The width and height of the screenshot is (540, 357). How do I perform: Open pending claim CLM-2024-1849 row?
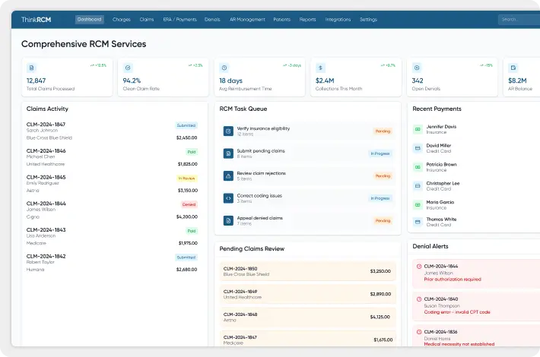pyautogui.click(x=307, y=294)
